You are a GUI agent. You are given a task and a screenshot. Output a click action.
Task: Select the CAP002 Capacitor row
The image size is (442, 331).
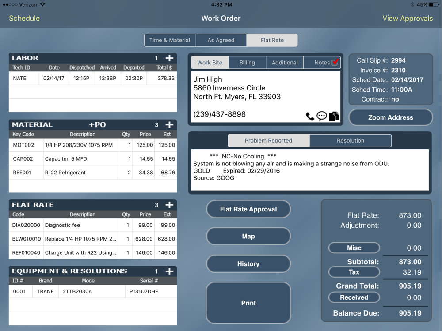(93, 159)
